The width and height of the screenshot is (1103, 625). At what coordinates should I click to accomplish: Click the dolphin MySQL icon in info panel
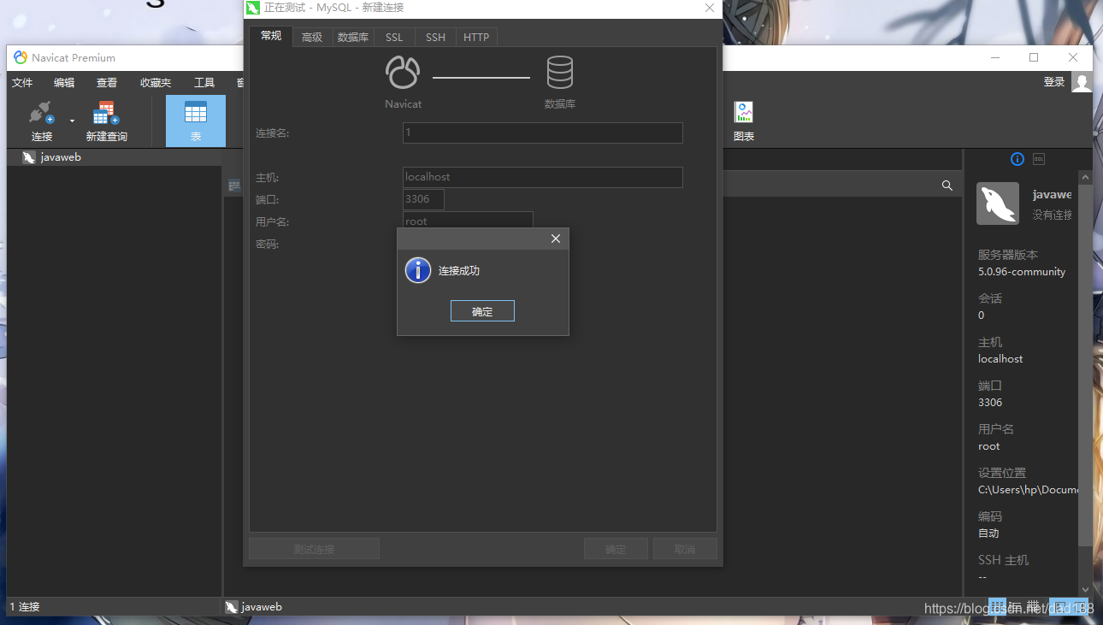pyautogui.click(x=998, y=203)
